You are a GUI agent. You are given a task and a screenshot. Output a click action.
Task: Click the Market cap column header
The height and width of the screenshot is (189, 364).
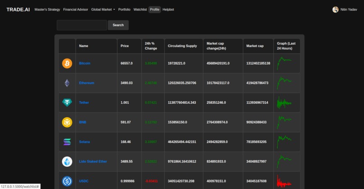(x=255, y=46)
